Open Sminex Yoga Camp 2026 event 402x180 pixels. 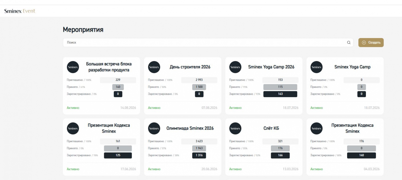pyautogui.click(x=271, y=67)
